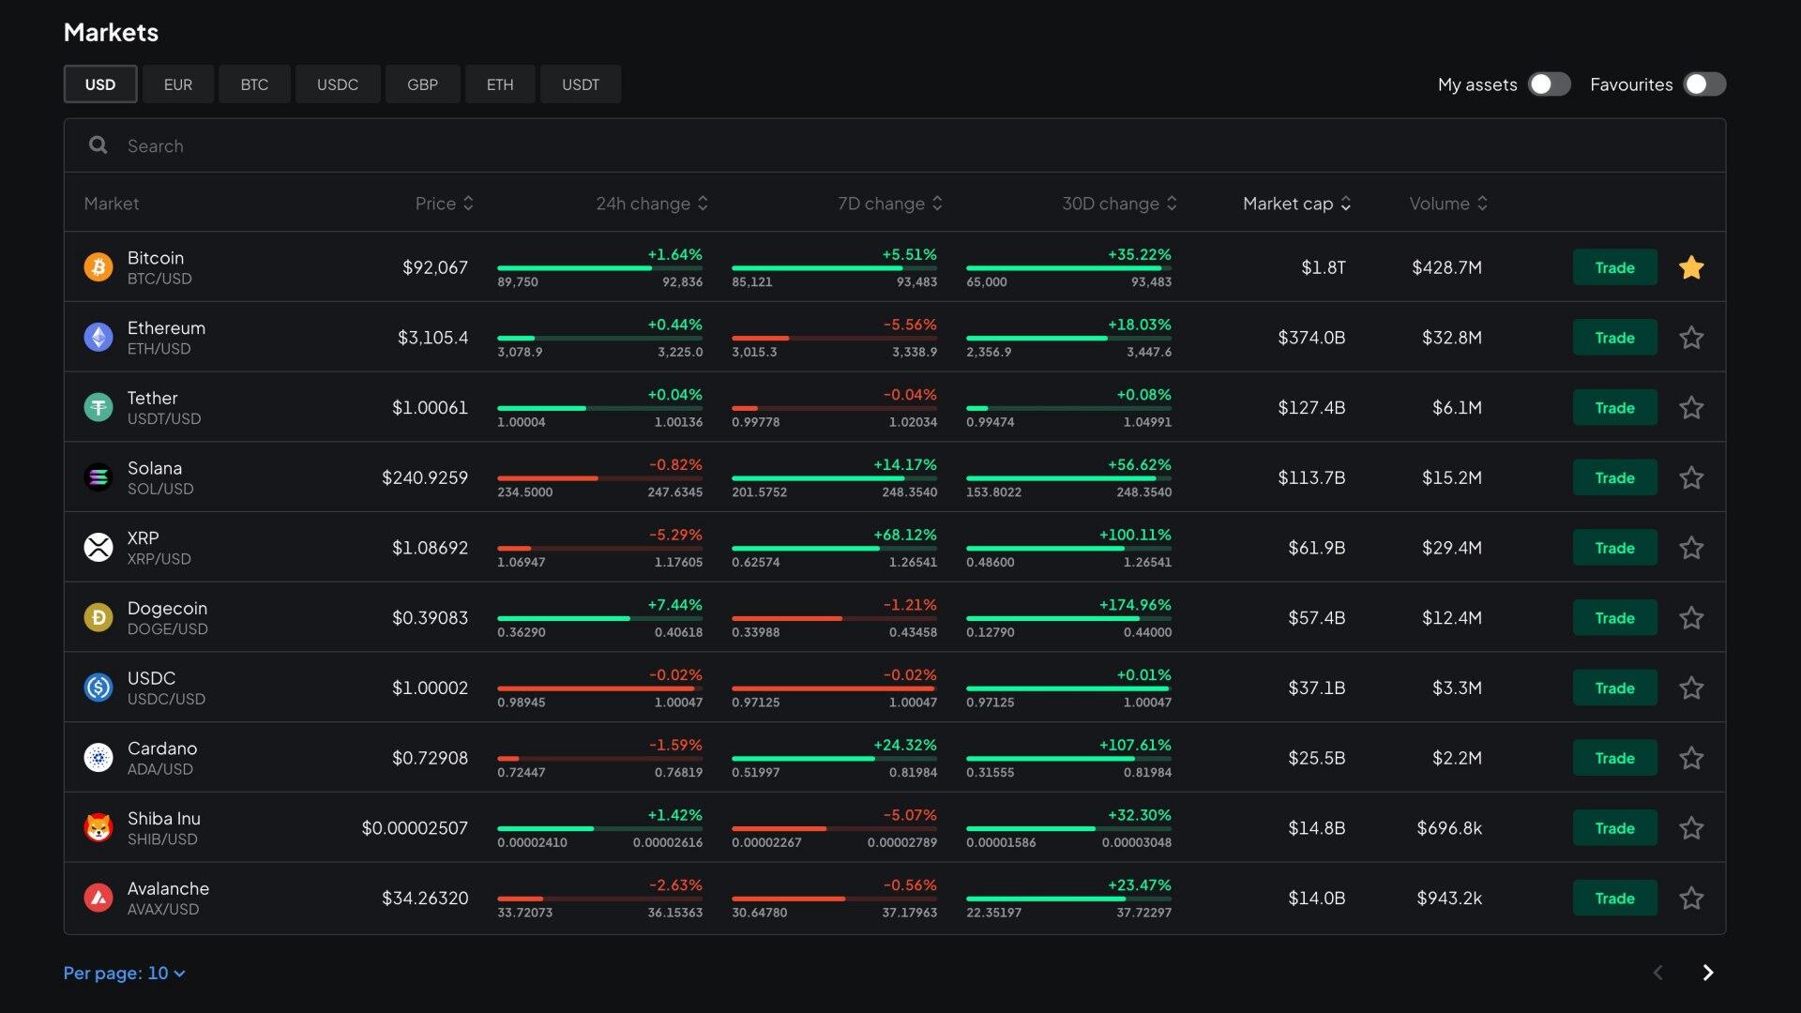
Task: Focus the Search input field
Action: (x=895, y=145)
